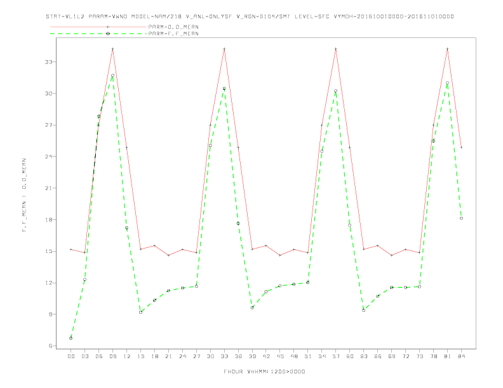Click y-axis tick label 27
503x388 pixels.
(48, 125)
